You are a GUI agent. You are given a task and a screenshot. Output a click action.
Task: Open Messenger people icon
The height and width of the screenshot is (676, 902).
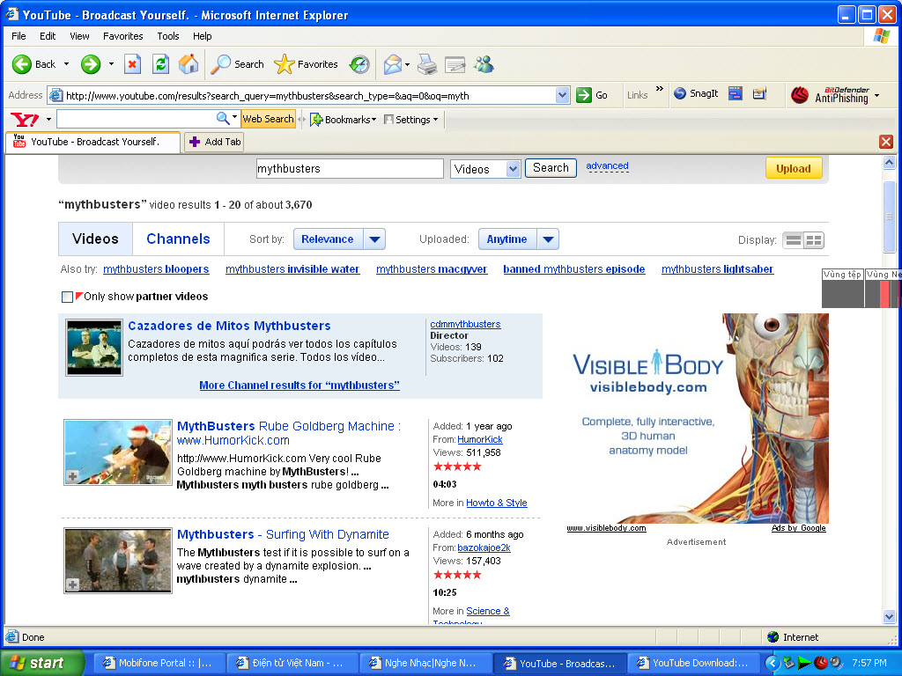point(484,64)
